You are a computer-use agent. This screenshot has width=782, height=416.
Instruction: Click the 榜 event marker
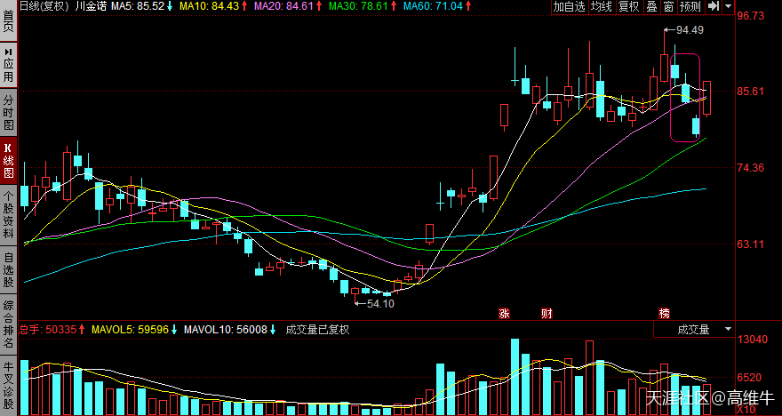coord(664,313)
